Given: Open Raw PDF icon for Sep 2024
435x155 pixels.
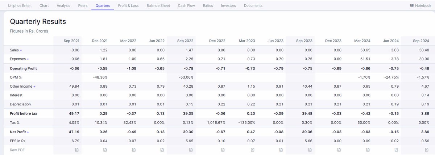Looking at the screenshot, I should pos(427,150).
